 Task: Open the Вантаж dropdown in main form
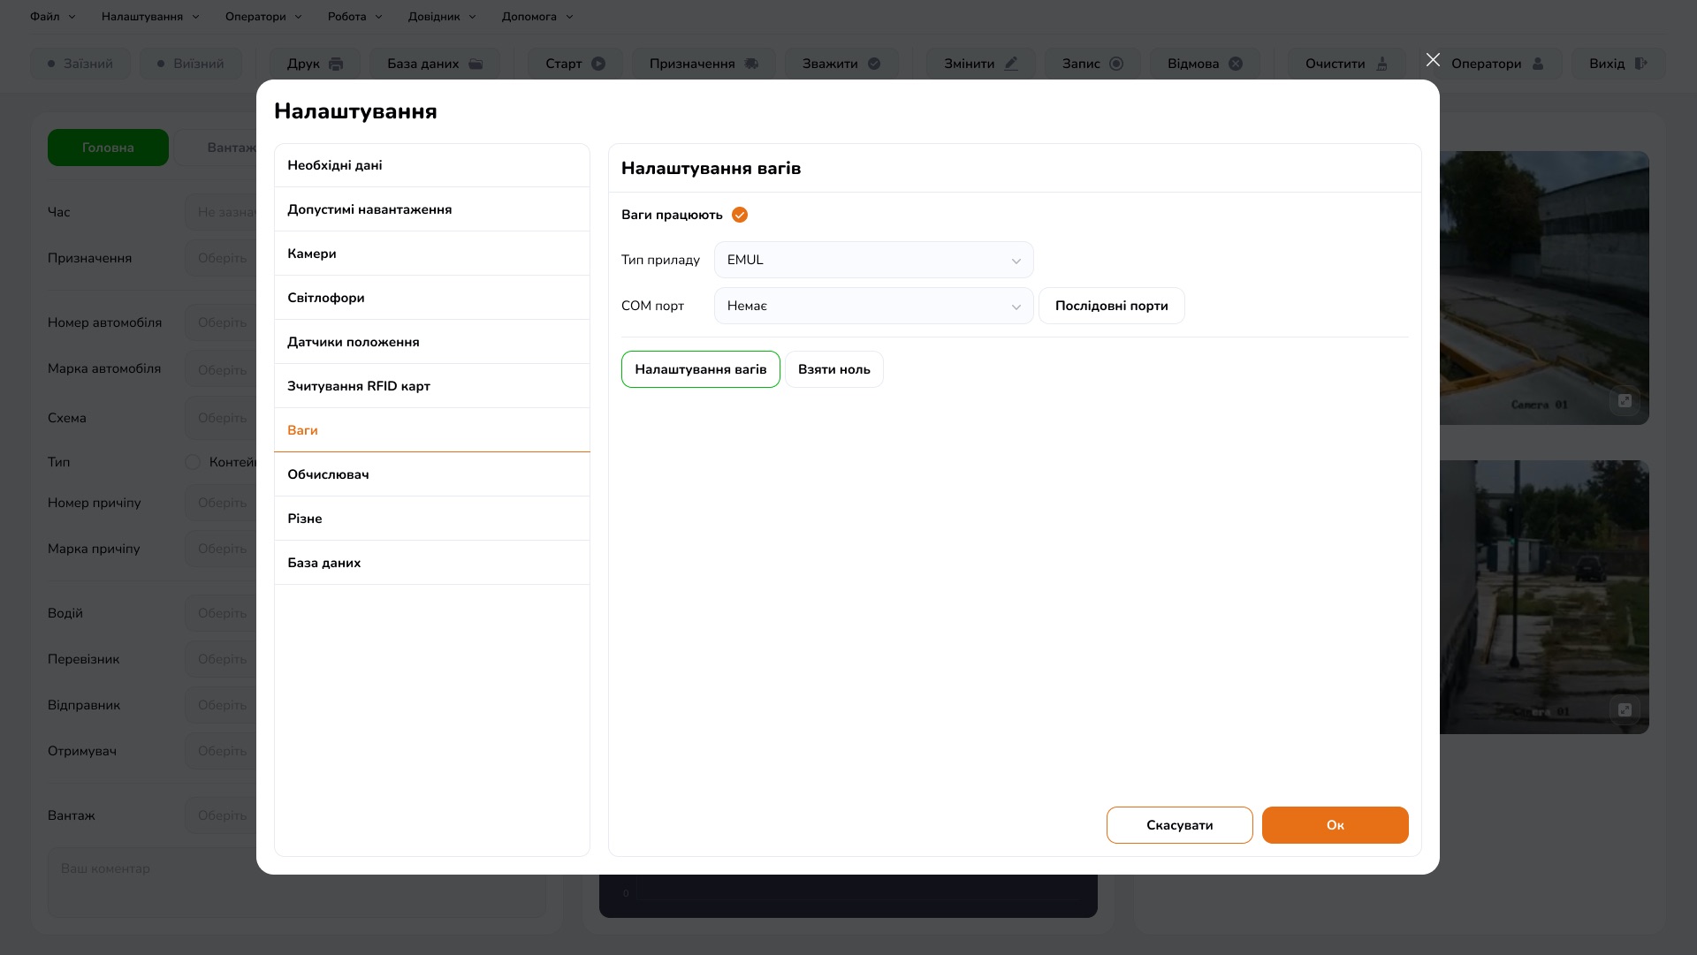point(221,815)
